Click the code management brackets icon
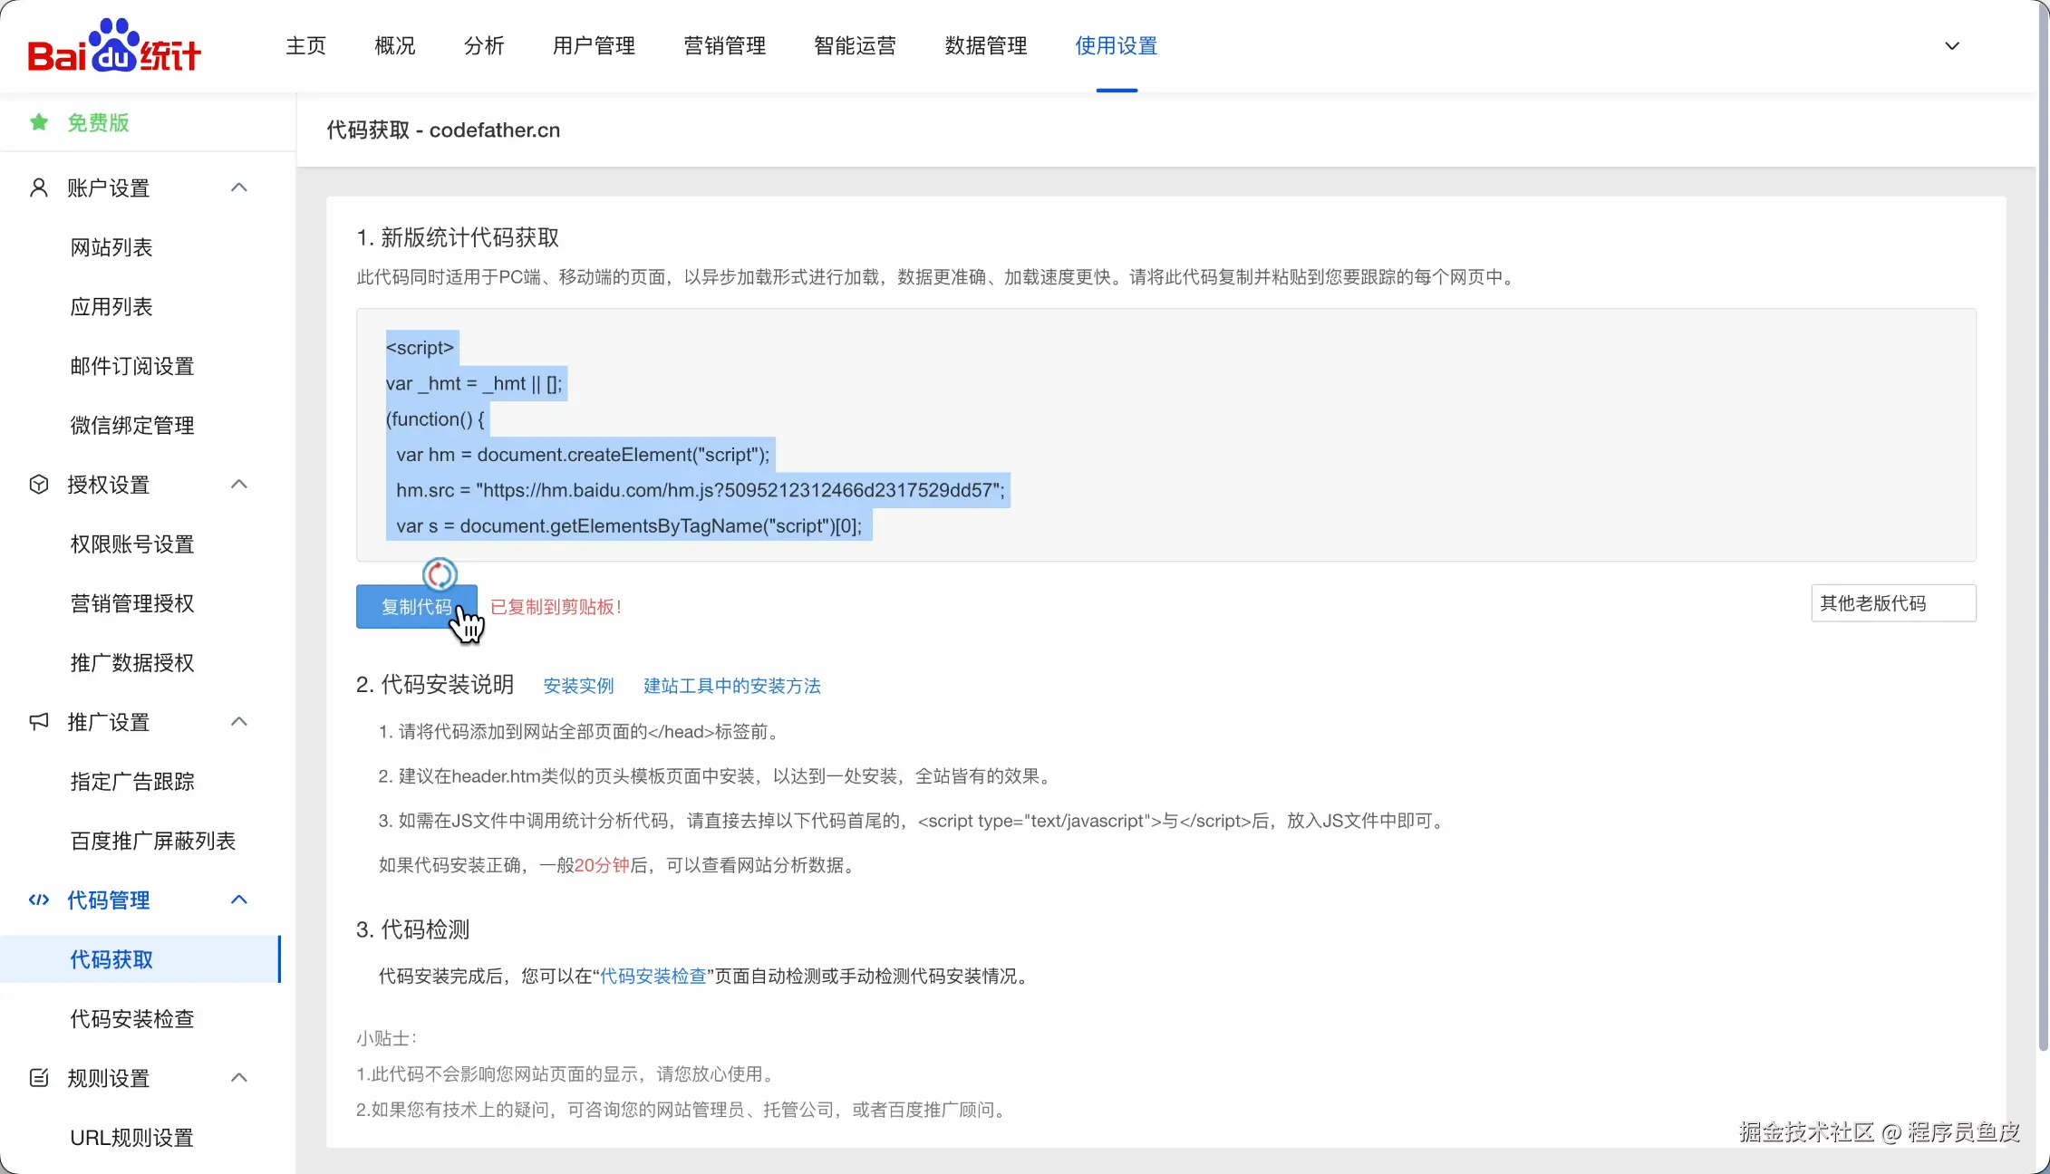 coord(39,900)
